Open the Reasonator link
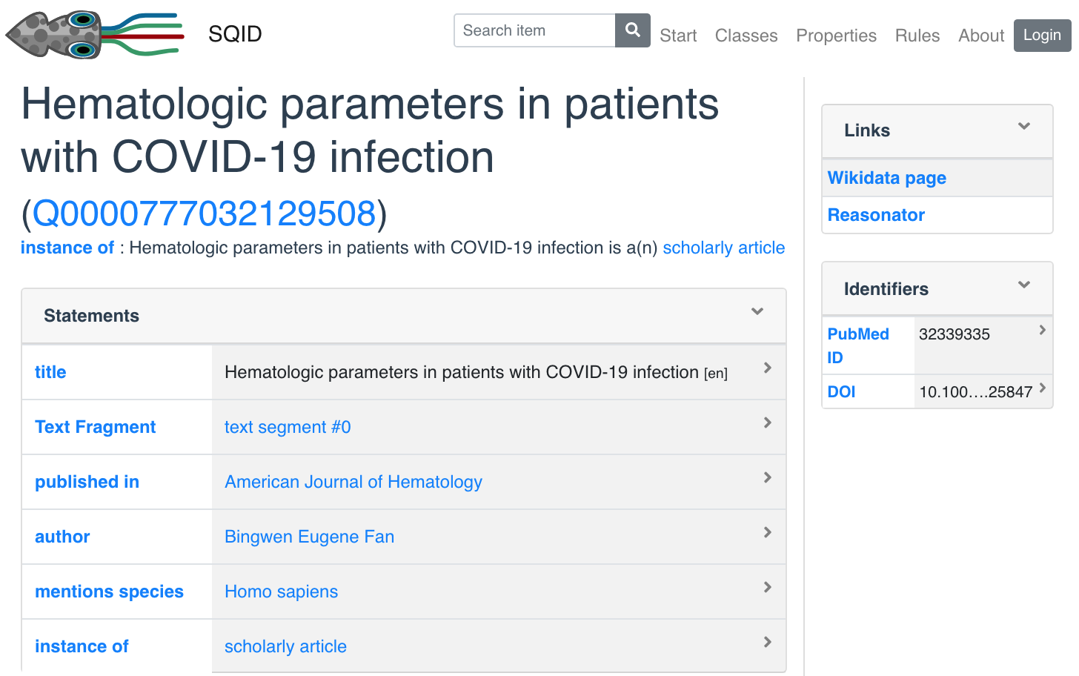 coord(876,215)
